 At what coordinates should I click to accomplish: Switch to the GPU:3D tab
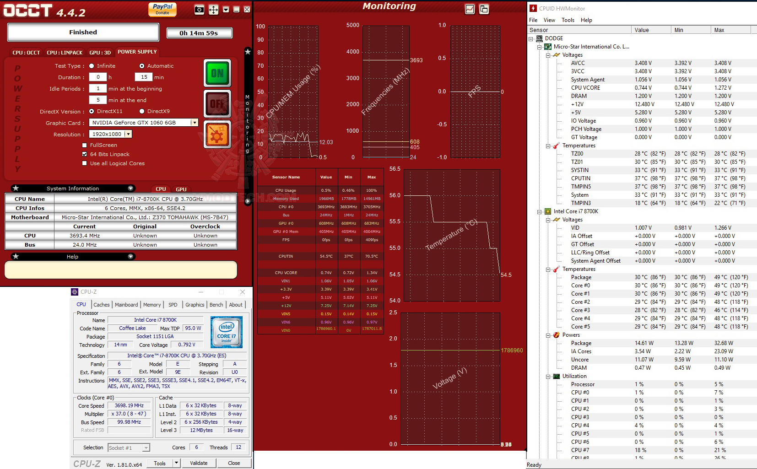coord(100,53)
